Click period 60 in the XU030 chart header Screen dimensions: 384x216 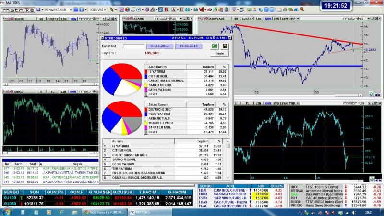[x=41, y=19]
